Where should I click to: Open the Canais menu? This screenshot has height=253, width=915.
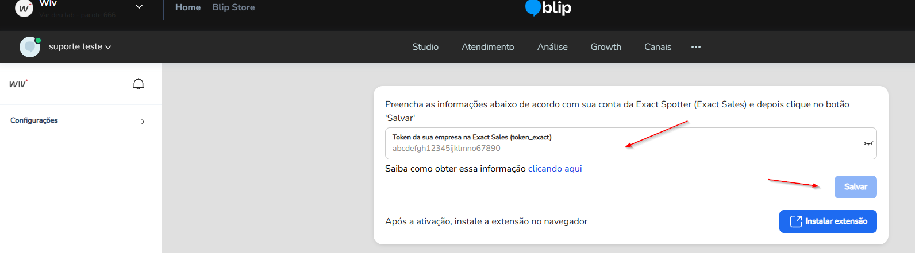click(658, 47)
